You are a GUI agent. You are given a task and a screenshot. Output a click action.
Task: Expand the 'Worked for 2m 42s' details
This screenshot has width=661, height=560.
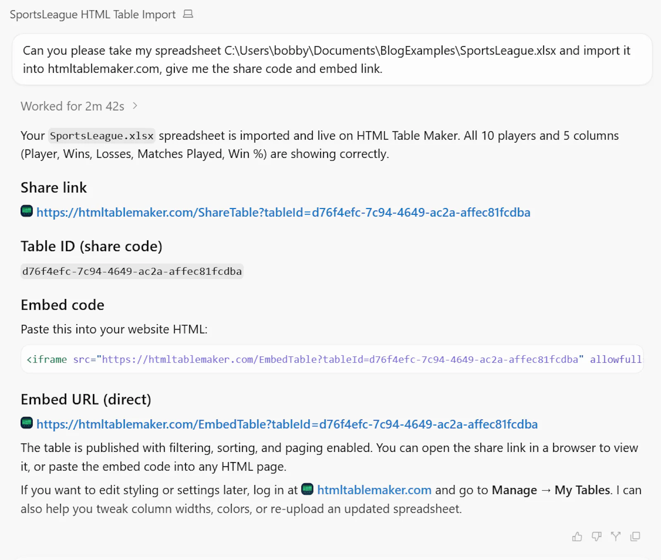[x=79, y=106]
